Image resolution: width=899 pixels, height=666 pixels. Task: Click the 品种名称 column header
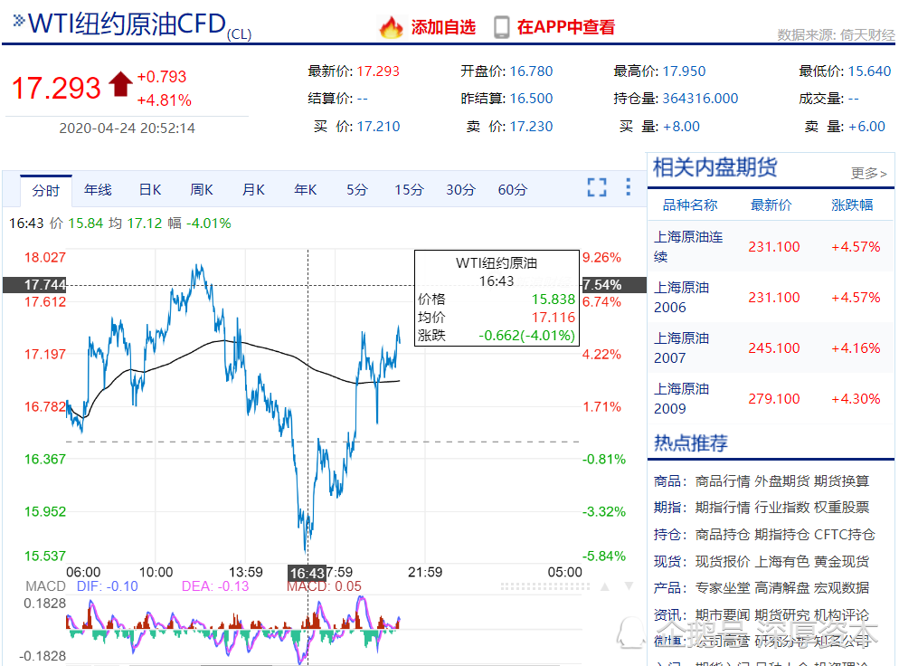click(690, 205)
